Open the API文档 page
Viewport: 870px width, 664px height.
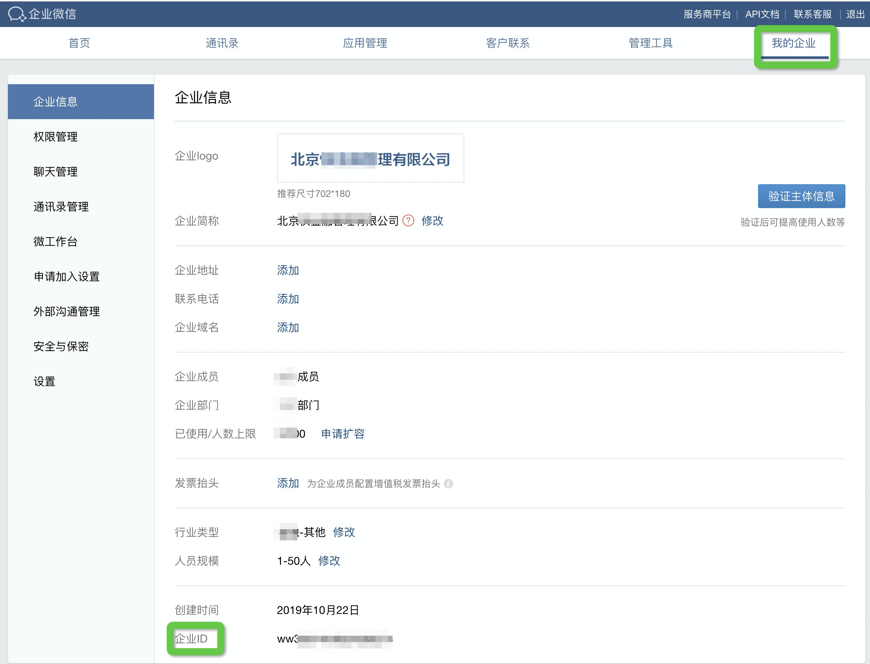(x=762, y=14)
